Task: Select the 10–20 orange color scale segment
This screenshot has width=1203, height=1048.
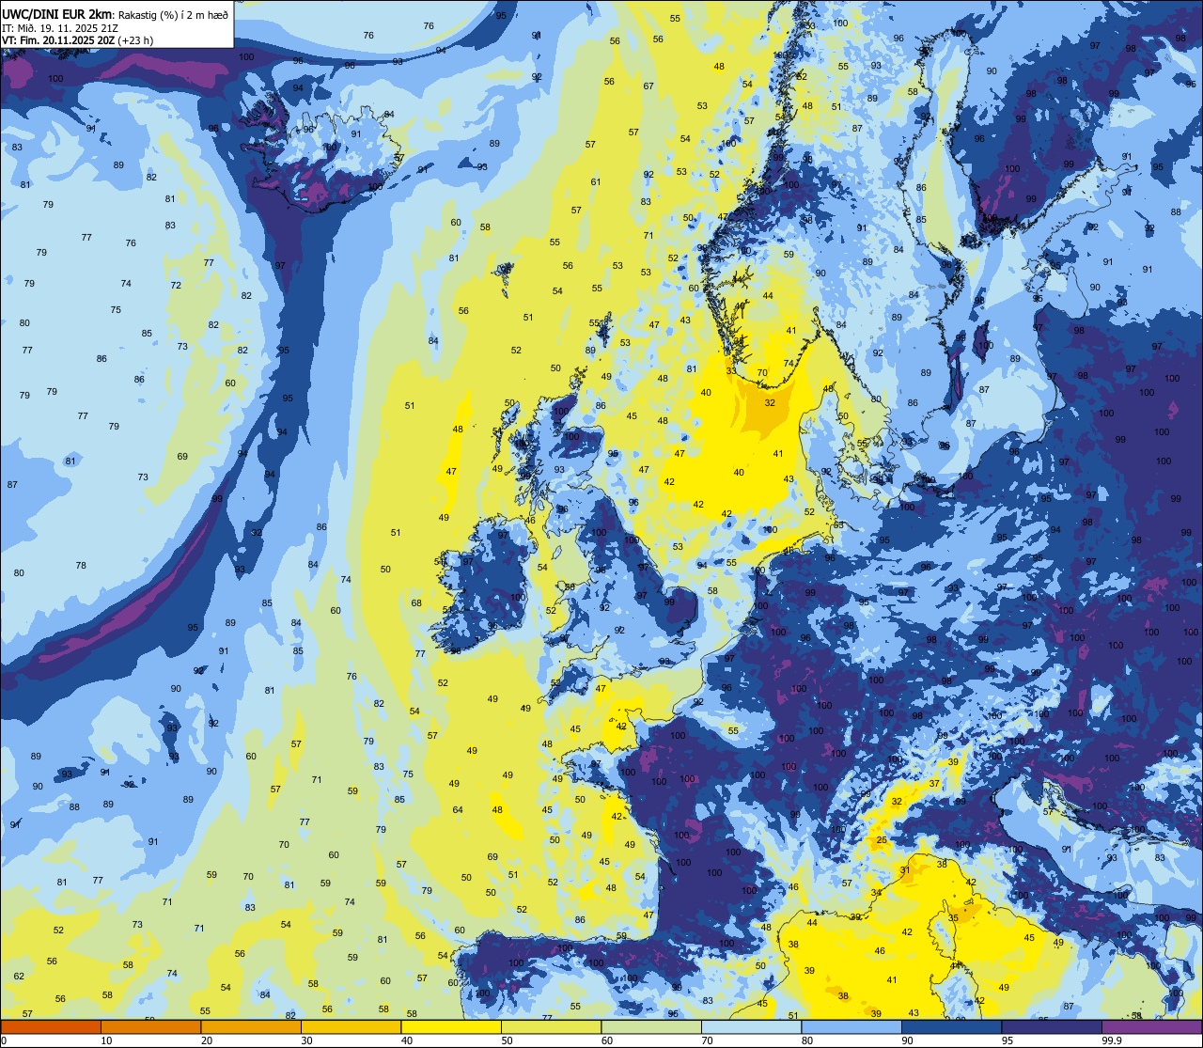Action: pyautogui.click(x=150, y=1026)
